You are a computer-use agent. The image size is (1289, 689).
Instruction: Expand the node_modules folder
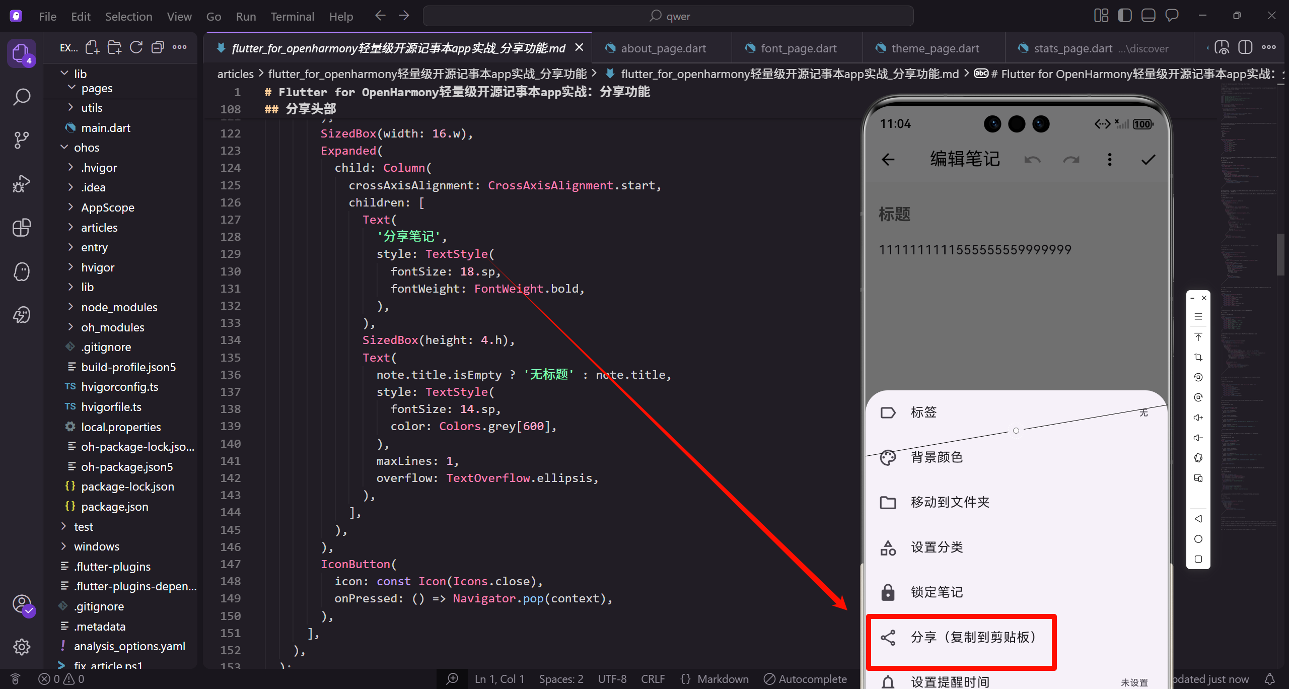click(70, 307)
